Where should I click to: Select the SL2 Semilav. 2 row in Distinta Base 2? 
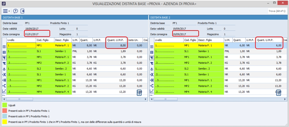221,69
